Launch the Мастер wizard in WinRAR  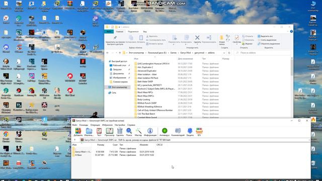click(138, 131)
